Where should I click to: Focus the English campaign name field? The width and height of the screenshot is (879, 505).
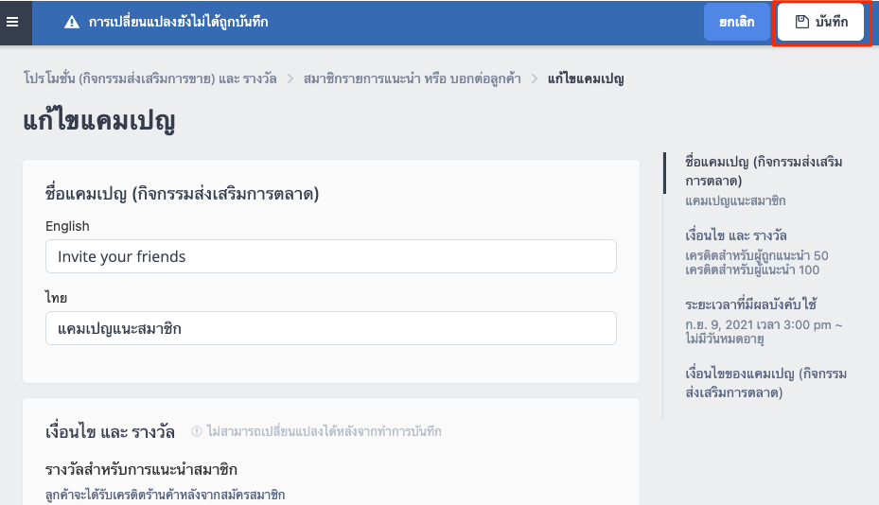[331, 256]
